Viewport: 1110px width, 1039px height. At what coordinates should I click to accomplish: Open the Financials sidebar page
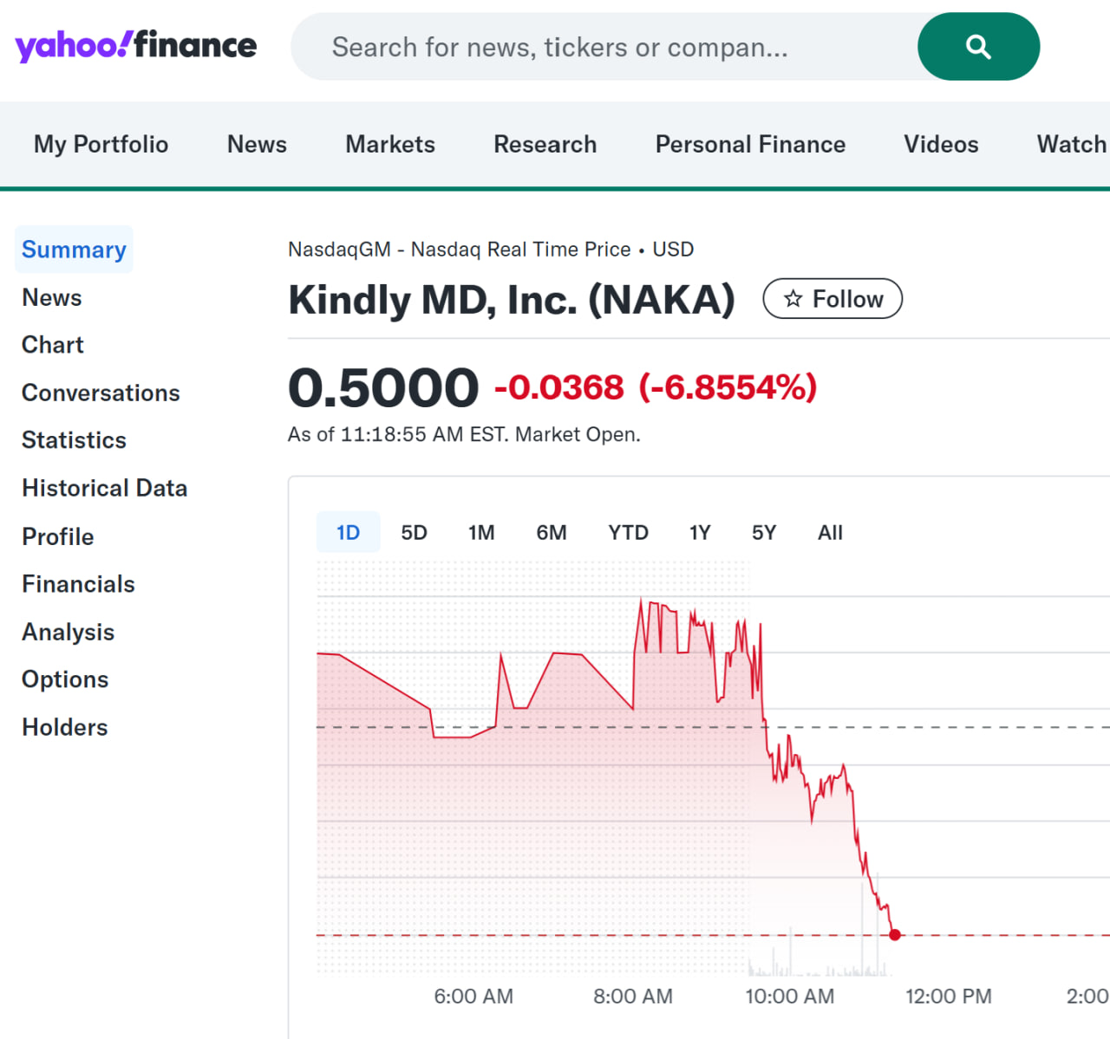click(78, 584)
